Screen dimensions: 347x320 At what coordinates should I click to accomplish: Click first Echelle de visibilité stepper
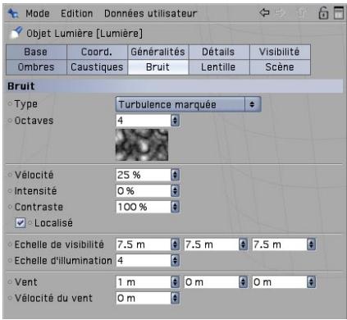176,245
